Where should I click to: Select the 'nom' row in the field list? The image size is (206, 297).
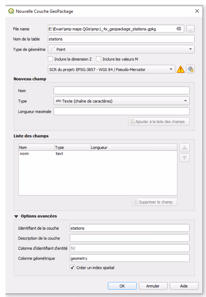pos(25,154)
